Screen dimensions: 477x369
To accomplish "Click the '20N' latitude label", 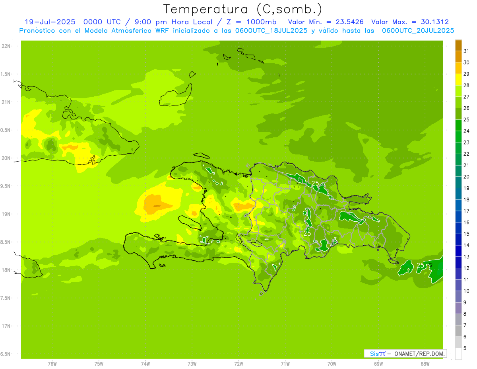I will (6, 158).
